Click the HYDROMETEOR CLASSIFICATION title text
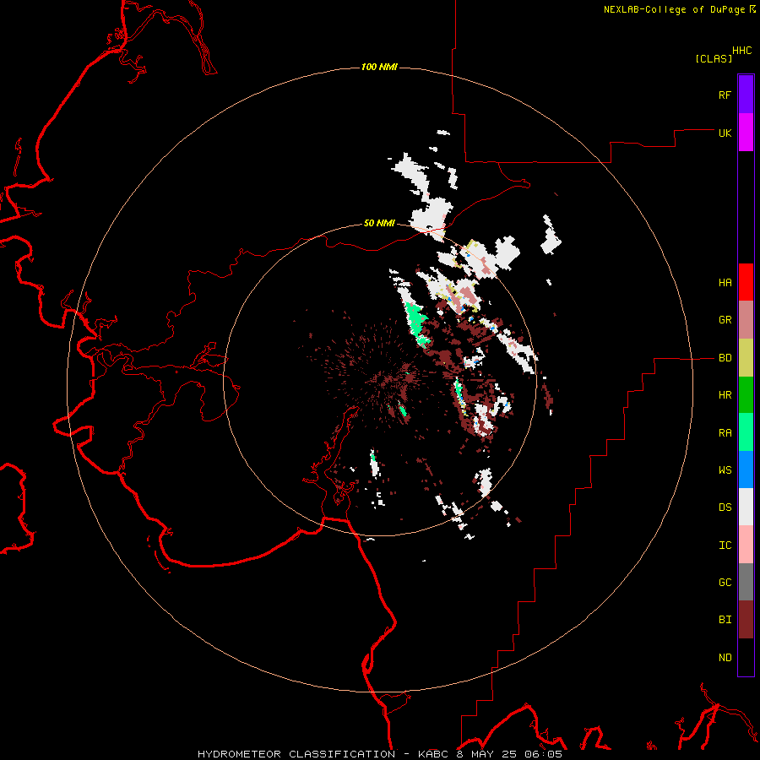 tap(296, 754)
